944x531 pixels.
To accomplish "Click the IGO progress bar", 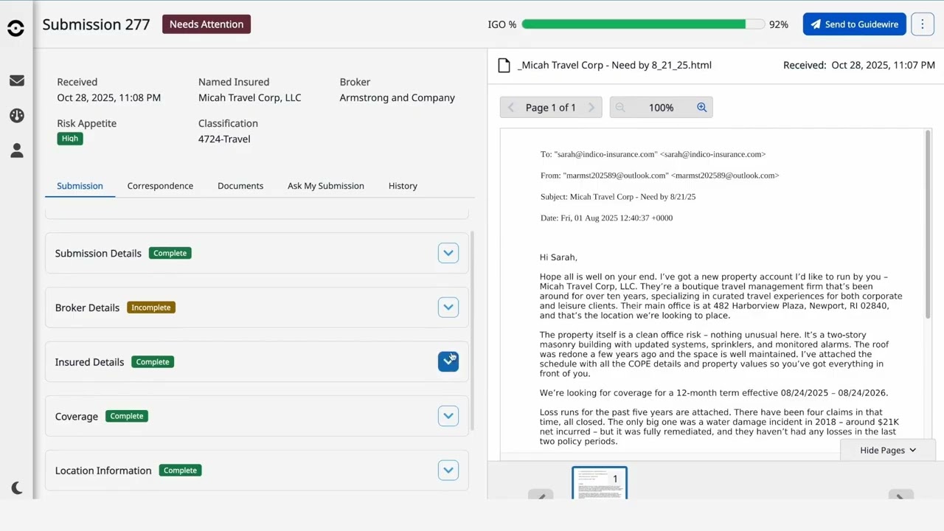I will pyautogui.click(x=643, y=24).
